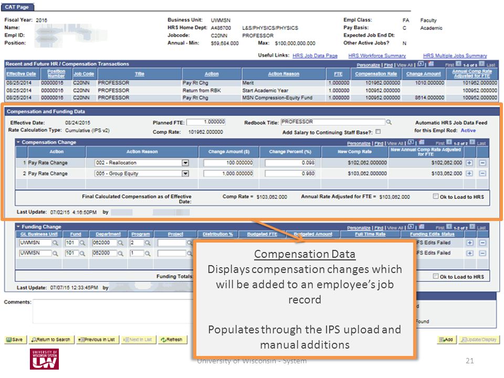Delete the 005 - Group Equity compensation row

482,174
